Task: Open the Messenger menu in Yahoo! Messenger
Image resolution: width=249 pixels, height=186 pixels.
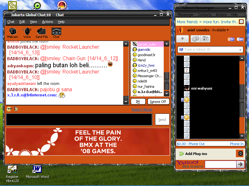Action: [x=186, y=15]
